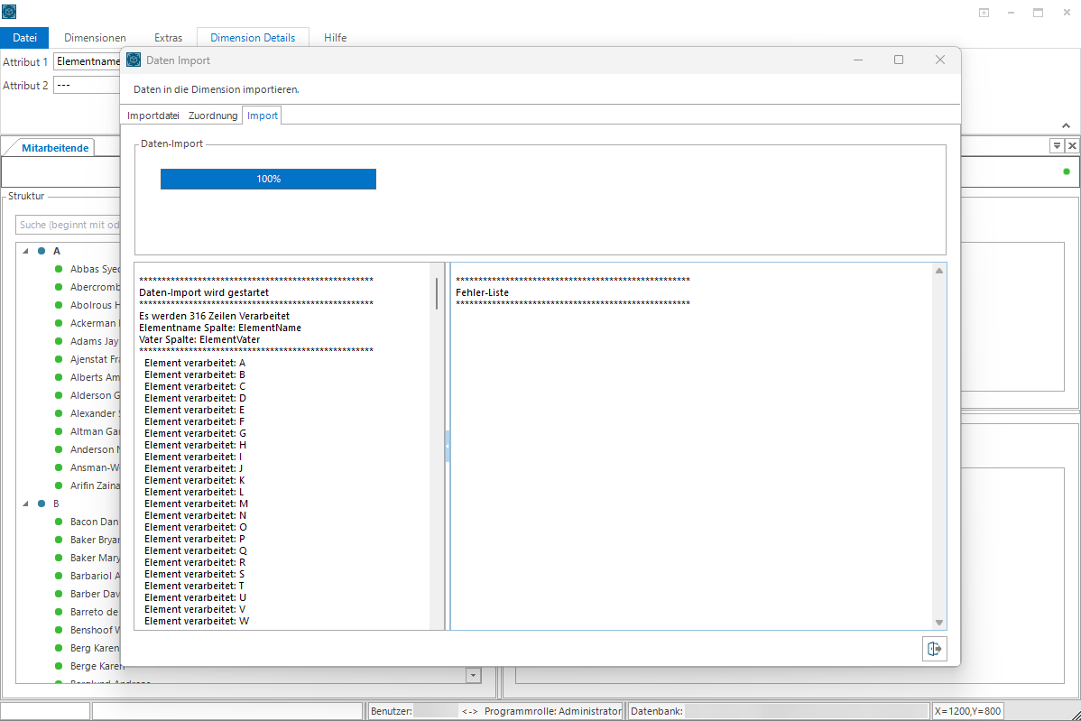The height and width of the screenshot is (721, 1081).
Task: Click the Suche search field in Struktur
Action: click(68, 225)
